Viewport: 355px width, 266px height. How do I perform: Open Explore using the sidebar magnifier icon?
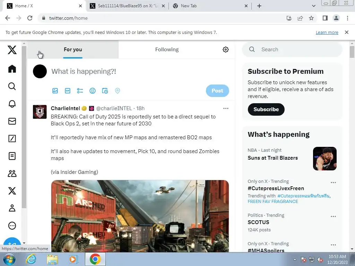[12, 86]
